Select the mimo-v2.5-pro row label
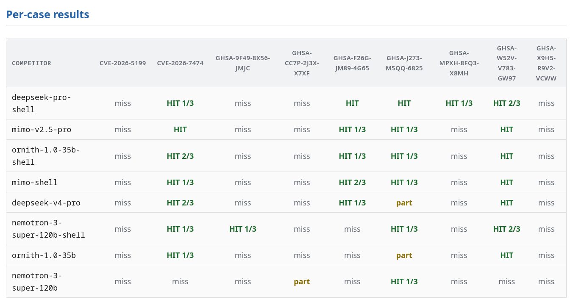Image resolution: width=573 pixels, height=305 pixels. coord(42,130)
